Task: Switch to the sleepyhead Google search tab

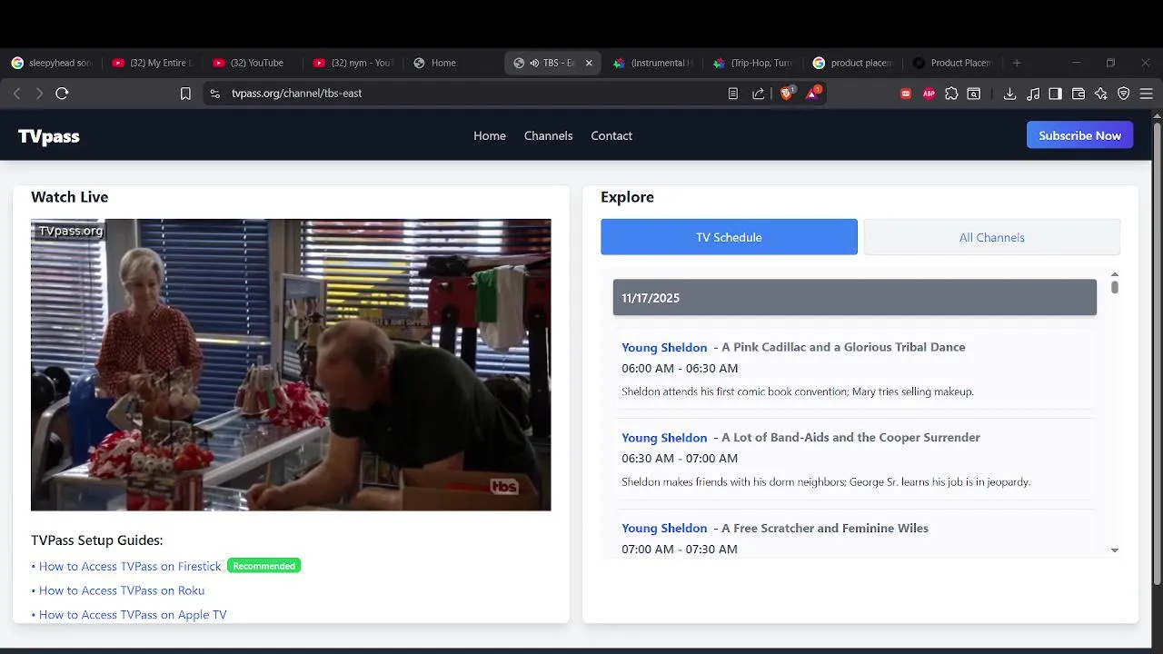Action: [x=51, y=63]
